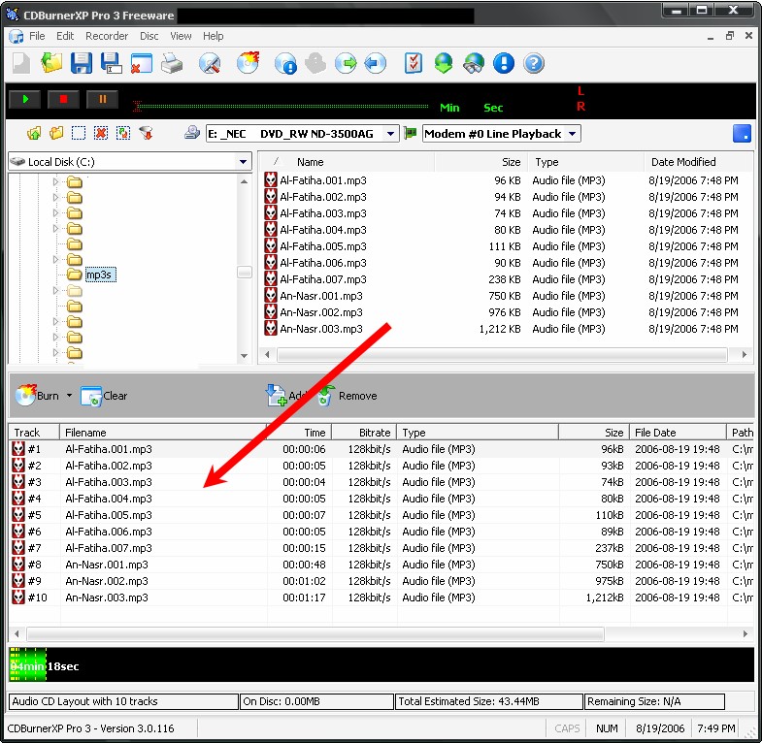Click the blue square button at far right
762x743 pixels.
(742, 133)
